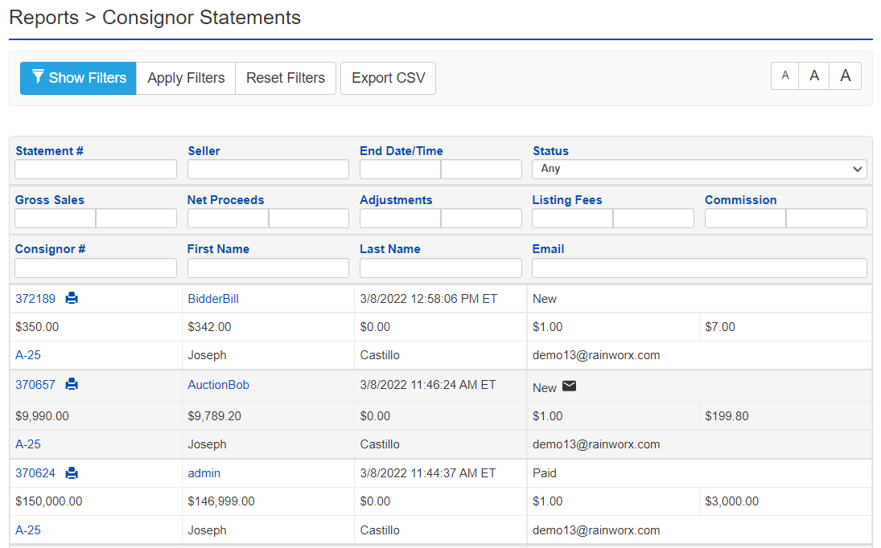Sort by End Date/Time header
Image resolution: width=881 pixels, height=548 pixels.
(x=401, y=151)
